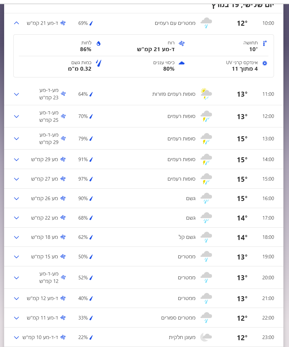Click the cloud cover icon
This screenshot has width=289, height=347.
tap(182, 63)
